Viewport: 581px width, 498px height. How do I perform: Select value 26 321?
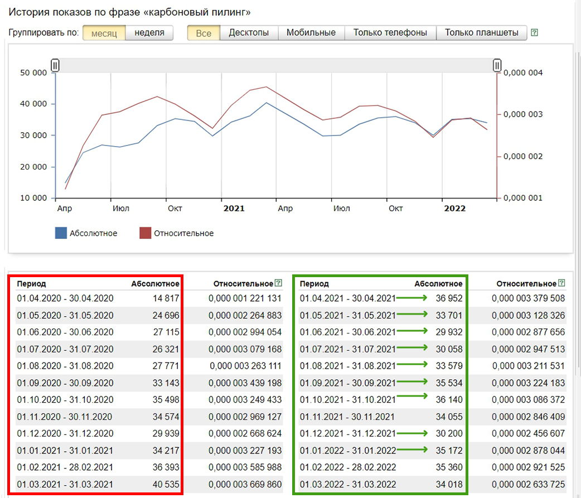[x=166, y=349]
